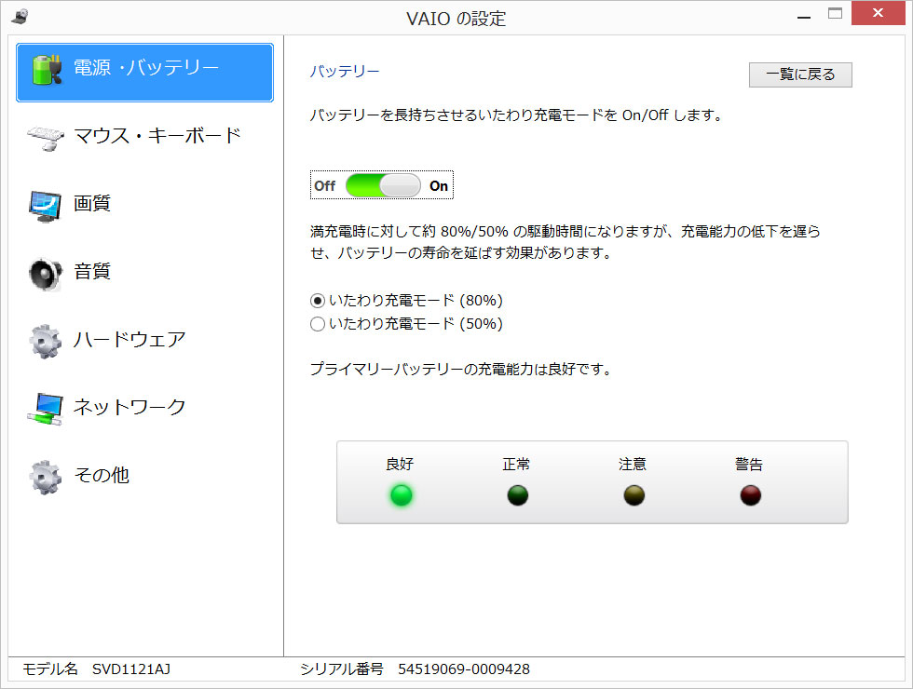
Task: Open the ハードウェア settings category
Action: point(145,342)
